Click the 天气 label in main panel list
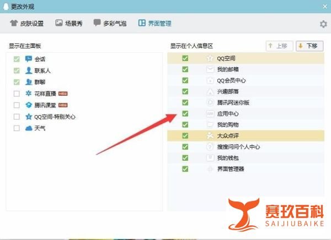This screenshot has width=331, height=240. pos(40,128)
